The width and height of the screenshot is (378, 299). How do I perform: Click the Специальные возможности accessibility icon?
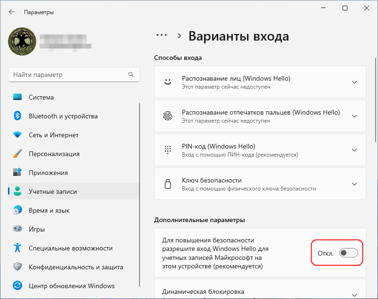17,248
